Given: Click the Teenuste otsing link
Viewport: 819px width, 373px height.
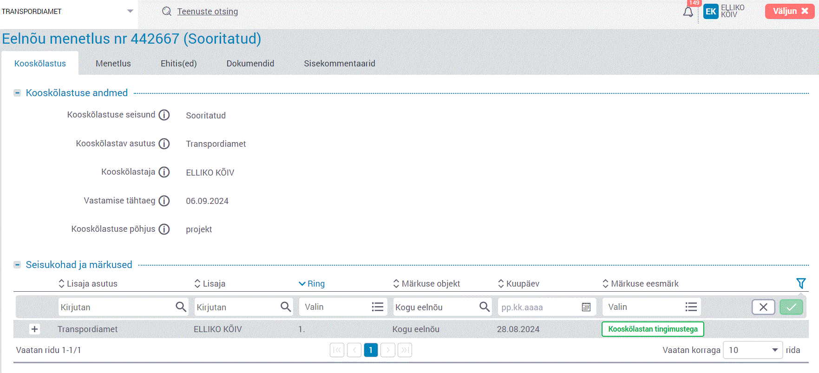Looking at the screenshot, I should (x=207, y=12).
